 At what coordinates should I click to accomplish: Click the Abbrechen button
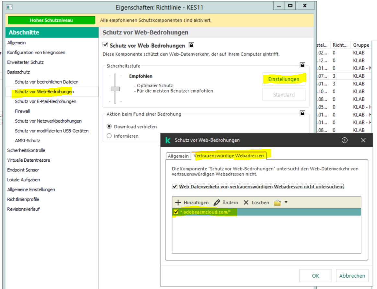point(352,275)
